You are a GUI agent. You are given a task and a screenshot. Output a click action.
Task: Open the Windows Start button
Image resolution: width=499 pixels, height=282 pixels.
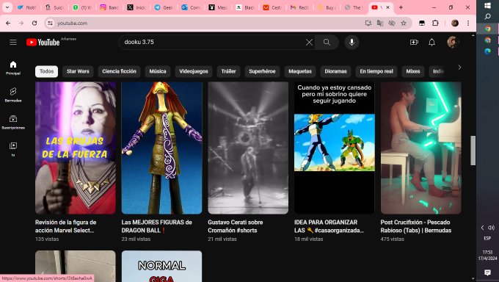pyautogui.click(x=487, y=5)
